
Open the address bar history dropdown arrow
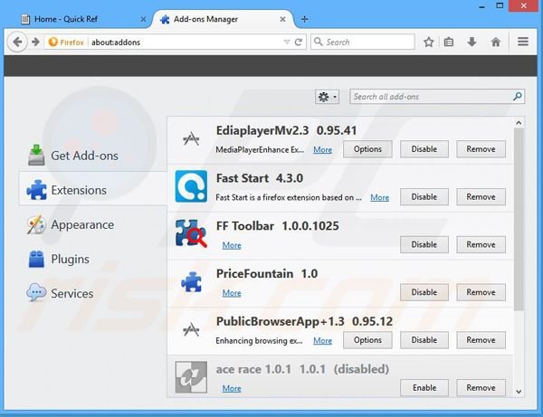287,42
